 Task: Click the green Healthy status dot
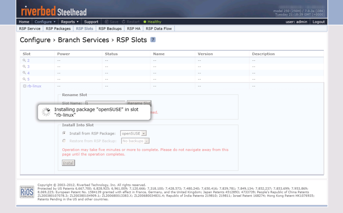(x=145, y=22)
